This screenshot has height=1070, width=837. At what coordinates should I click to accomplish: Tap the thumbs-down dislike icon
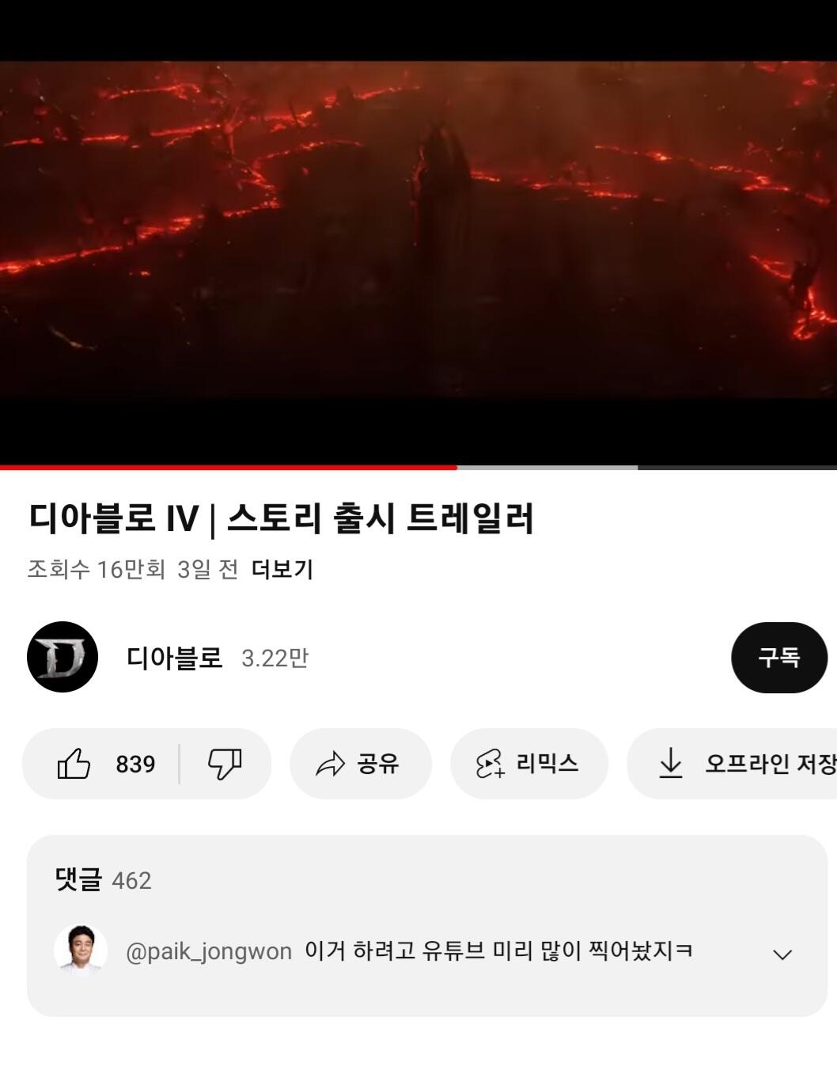(225, 764)
